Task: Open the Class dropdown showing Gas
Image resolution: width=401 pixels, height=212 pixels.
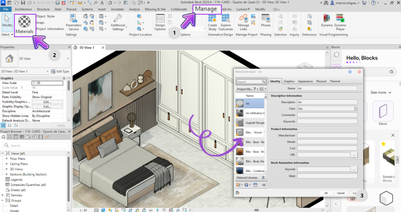Action: pos(356,108)
